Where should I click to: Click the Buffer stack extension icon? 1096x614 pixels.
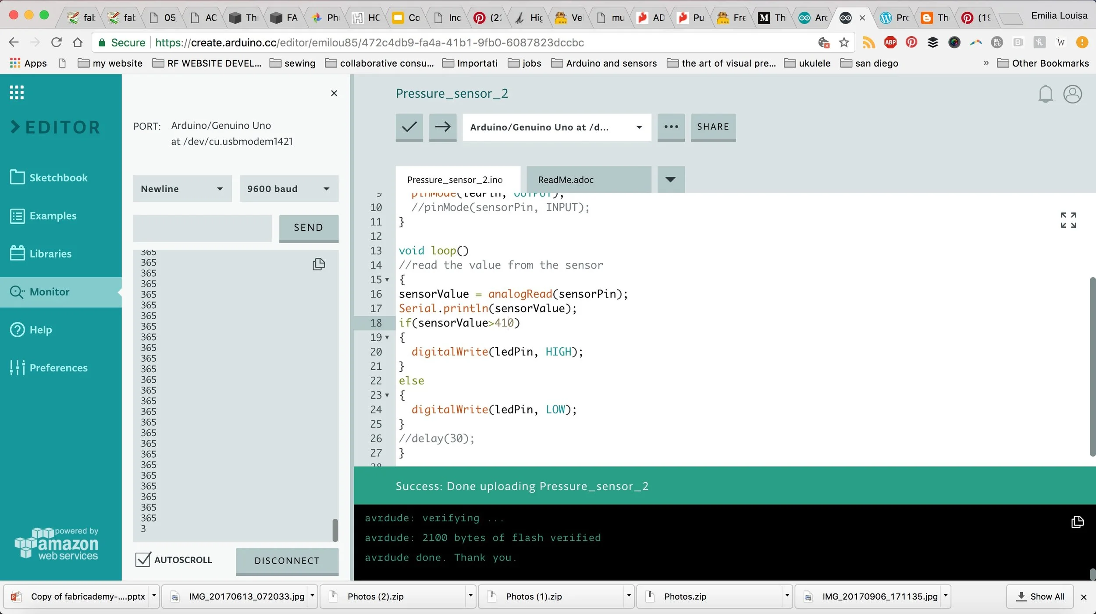pyautogui.click(x=933, y=42)
